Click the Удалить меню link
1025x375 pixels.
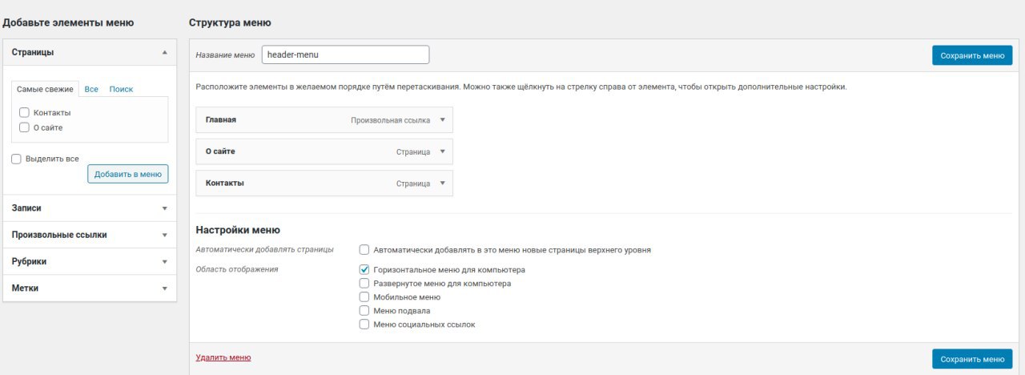223,357
